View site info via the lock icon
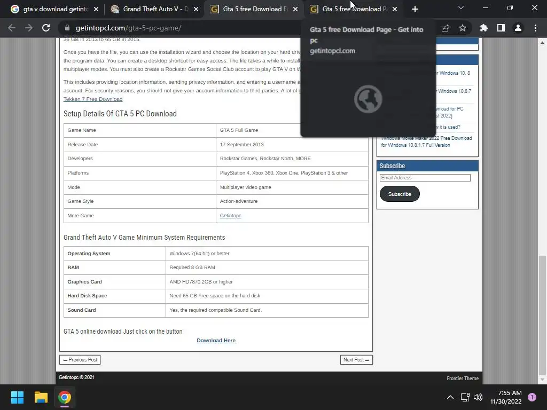 coord(67,28)
